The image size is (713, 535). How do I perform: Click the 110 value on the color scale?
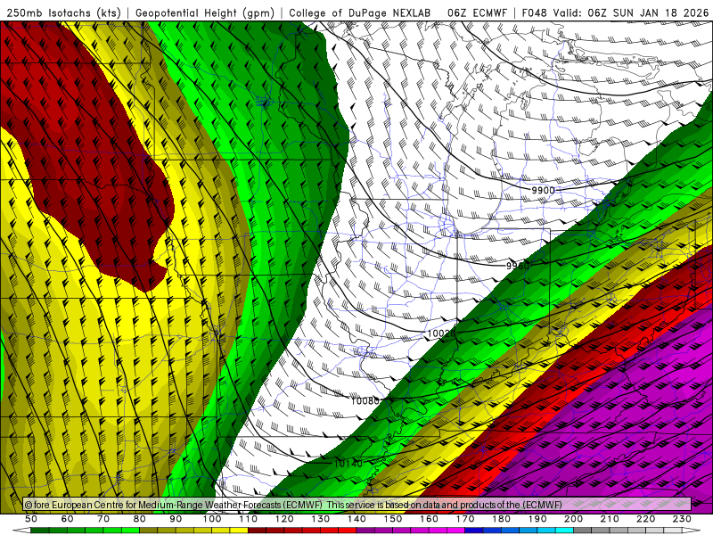click(248, 519)
